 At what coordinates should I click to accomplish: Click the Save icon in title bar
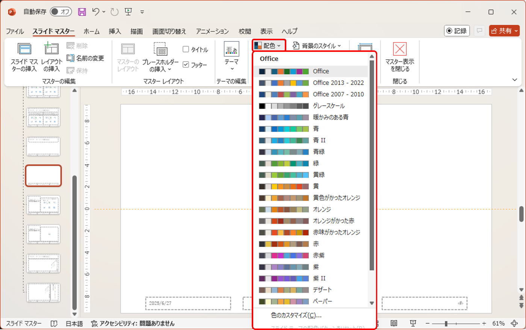[82, 12]
